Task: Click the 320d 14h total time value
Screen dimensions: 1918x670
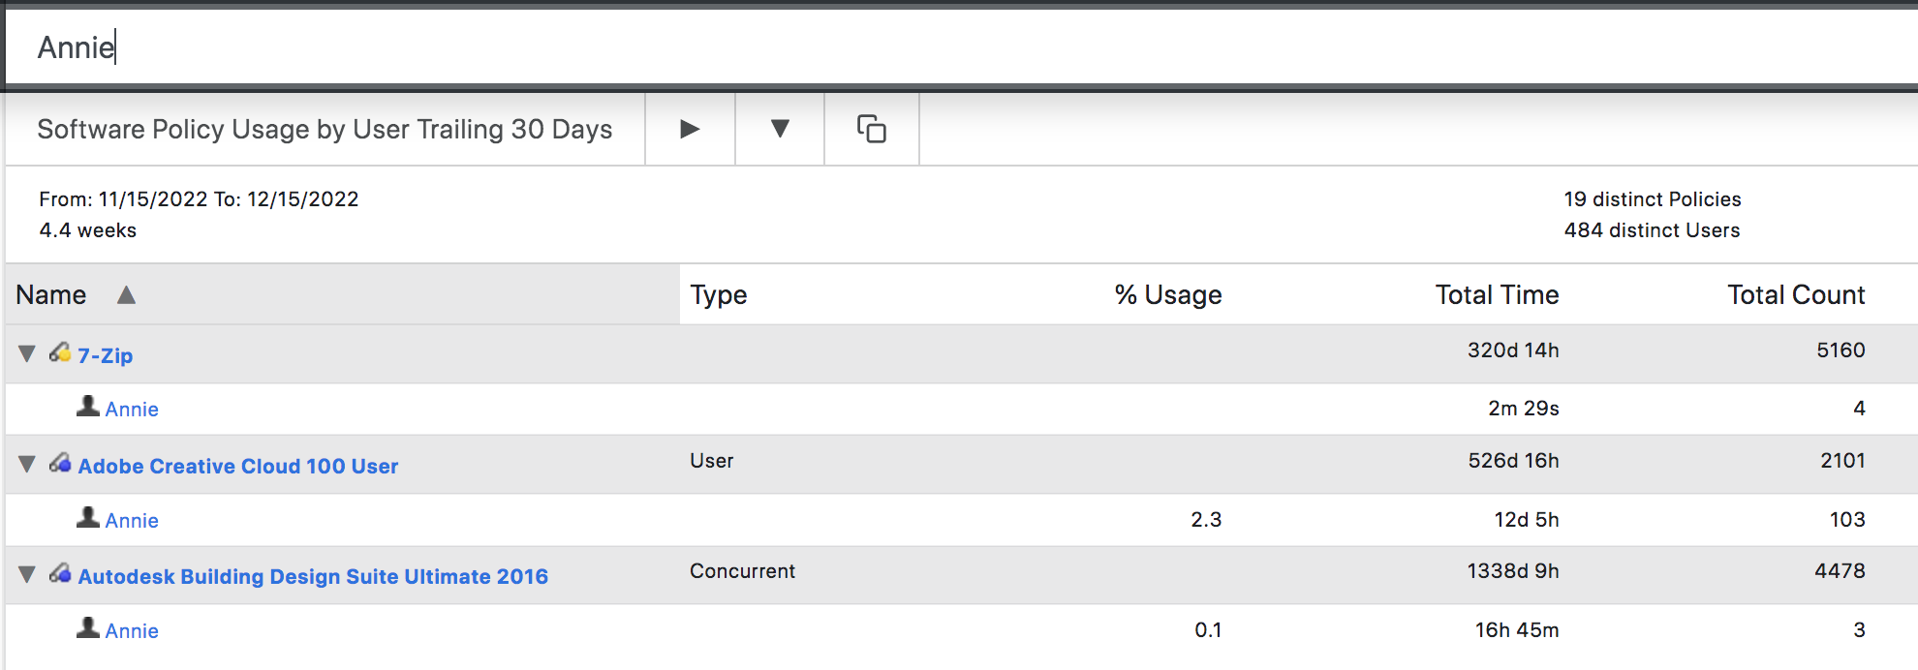Action: pos(1513,350)
